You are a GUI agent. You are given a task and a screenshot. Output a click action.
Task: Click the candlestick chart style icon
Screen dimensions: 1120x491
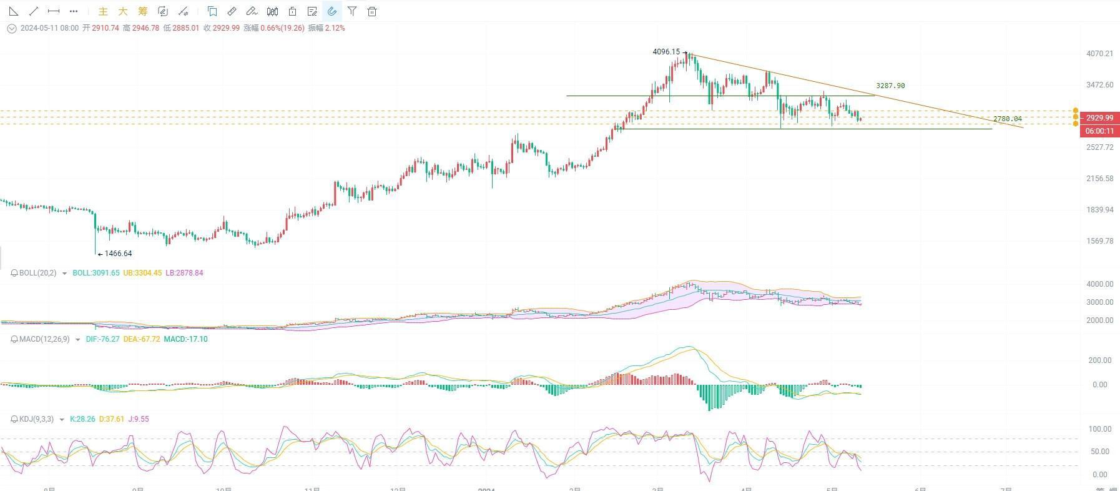pos(272,11)
